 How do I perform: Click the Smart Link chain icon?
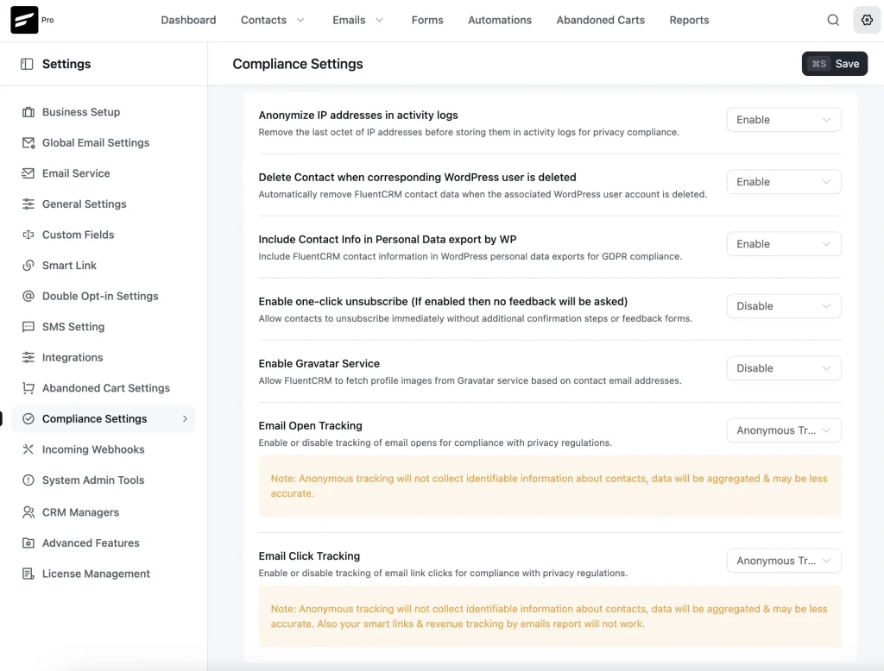(29, 266)
